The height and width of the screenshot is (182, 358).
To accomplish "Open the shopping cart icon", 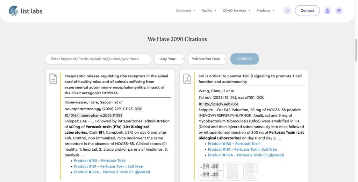I will [339, 11].
